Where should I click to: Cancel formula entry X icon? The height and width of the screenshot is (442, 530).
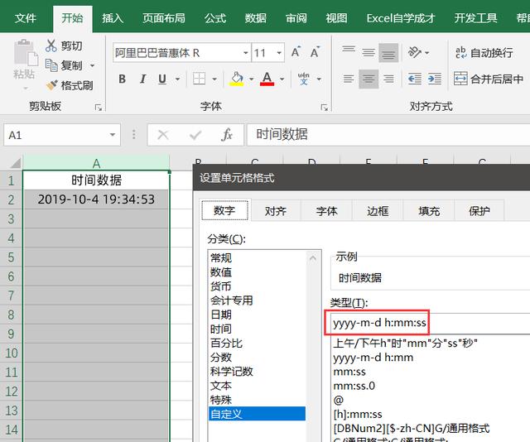(x=163, y=135)
